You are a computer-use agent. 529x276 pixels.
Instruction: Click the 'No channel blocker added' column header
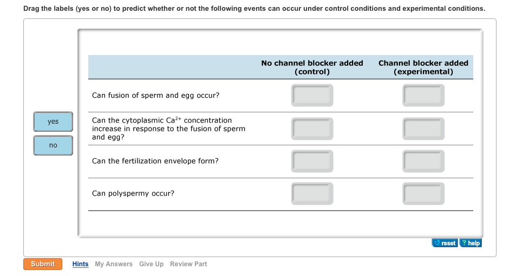coord(312,68)
